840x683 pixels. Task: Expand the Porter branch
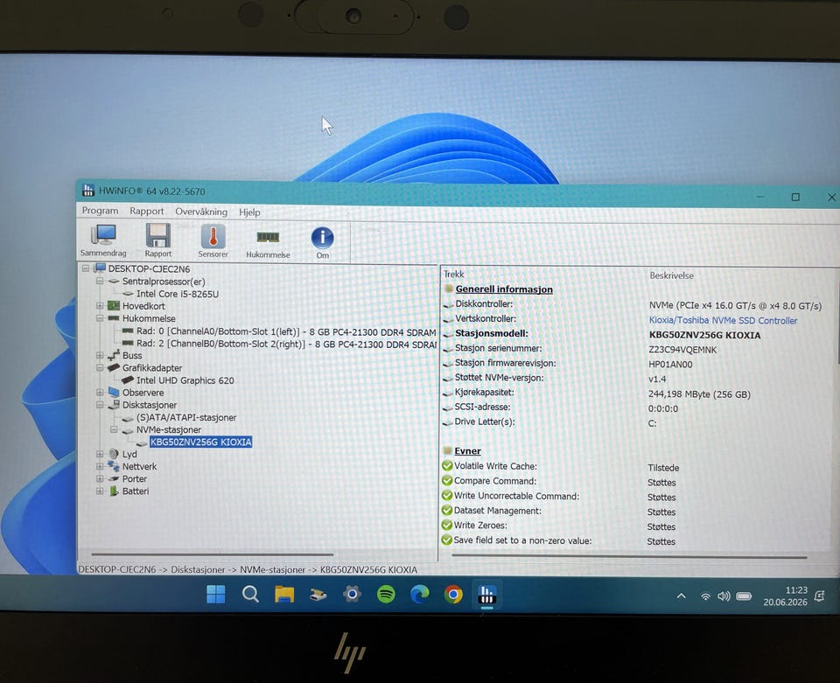coord(100,478)
